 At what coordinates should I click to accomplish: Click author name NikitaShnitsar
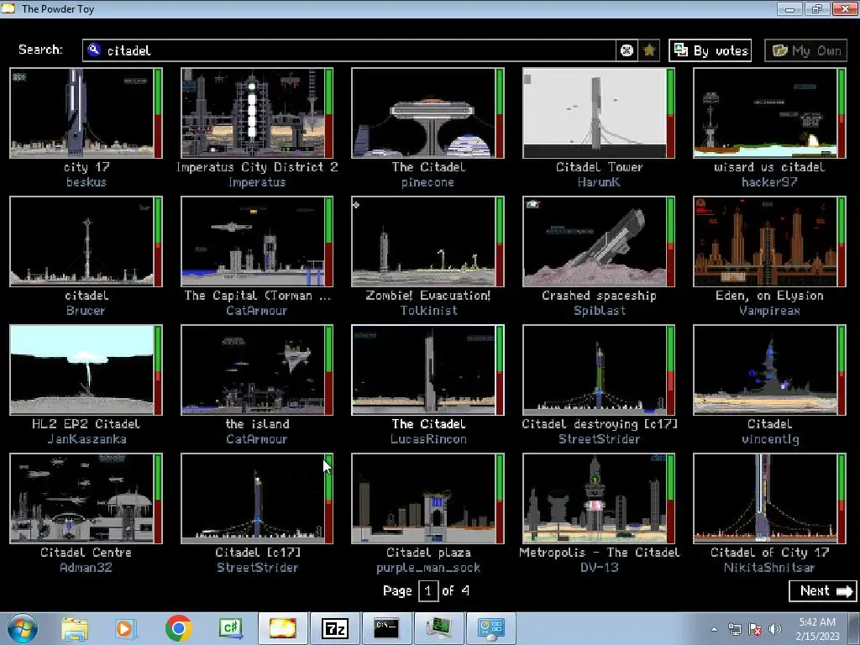tap(769, 567)
